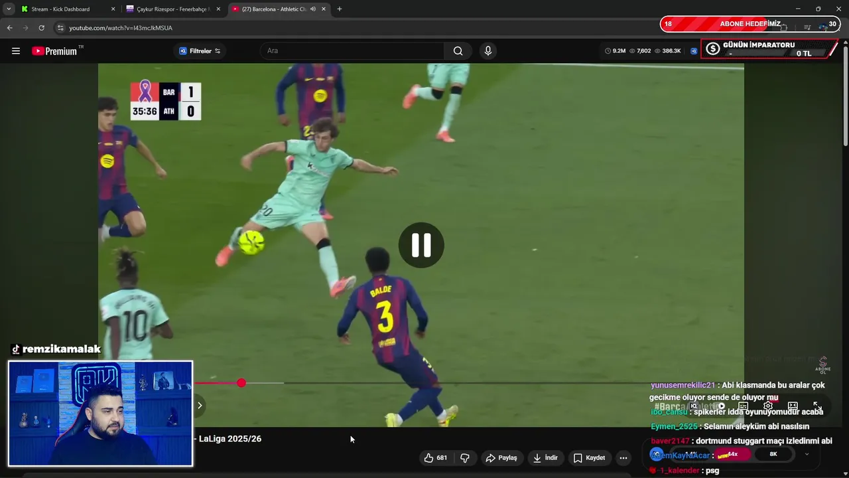849x478 pixels.
Task: Click the 7,602 viewers stat
Action: click(640, 51)
